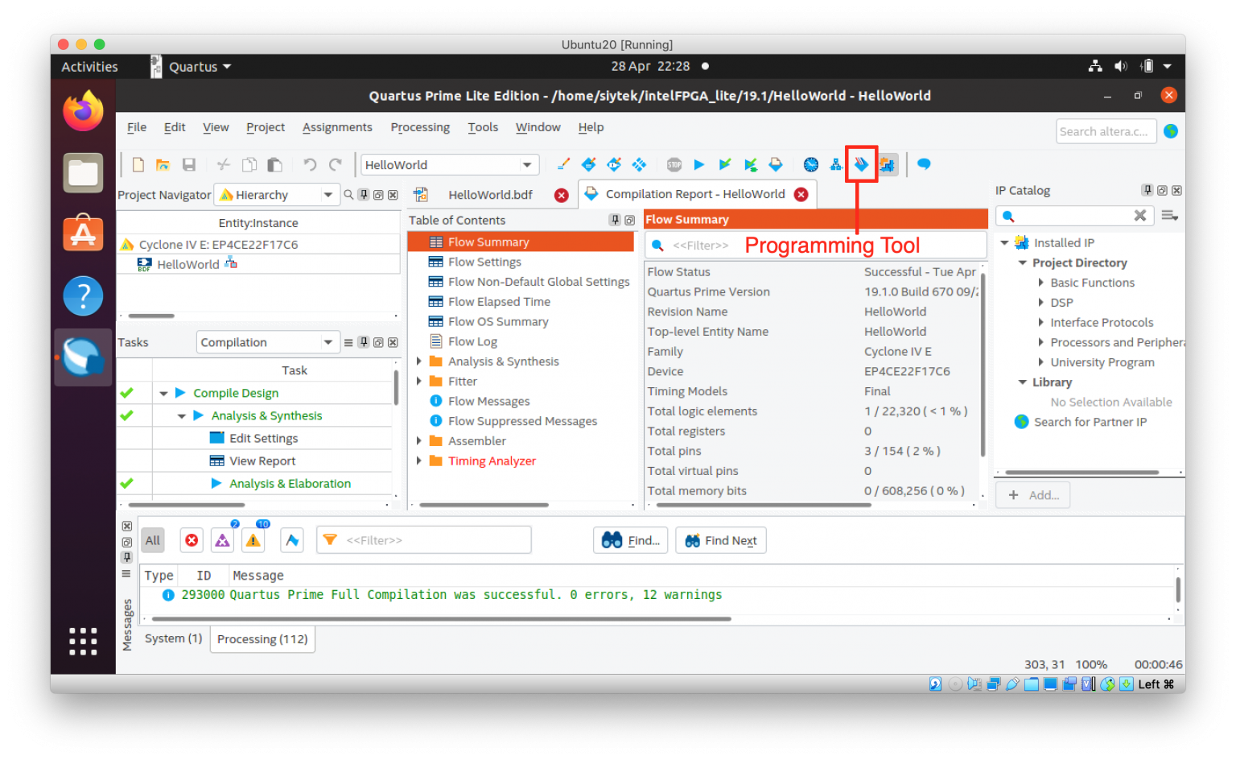Stop processing using the STOP toolbar icon
Viewport: 1236px width, 760px height.
tap(674, 163)
